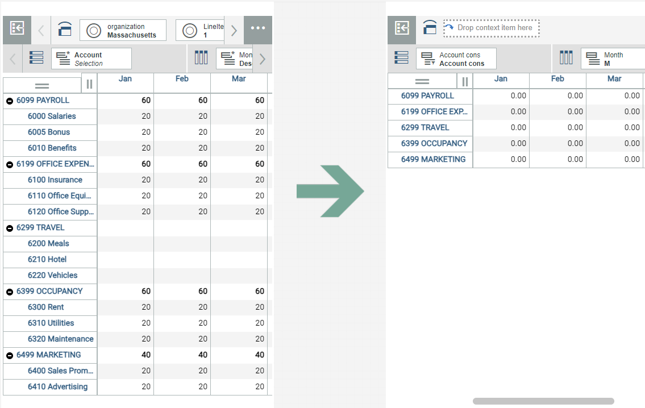The width and height of the screenshot is (645, 408).
Task: Click the context icon in right toolbar
Action: tap(430, 27)
